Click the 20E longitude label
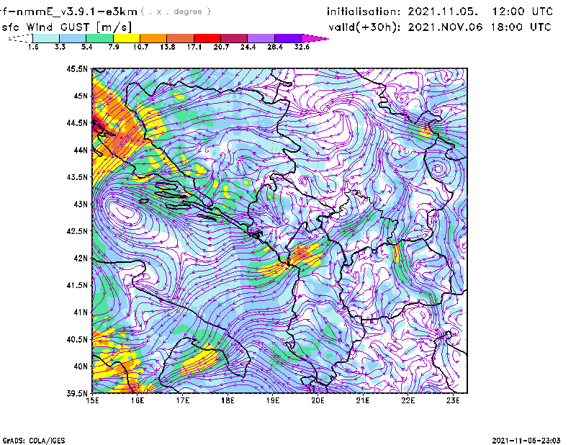This screenshot has width=576, height=445. tap(318, 400)
